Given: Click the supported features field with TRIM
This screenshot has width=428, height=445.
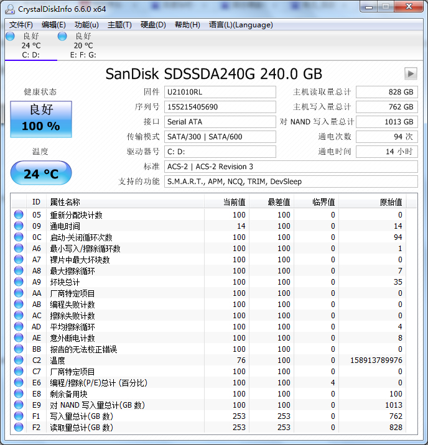Looking at the screenshot, I should [x=291, y=181].
